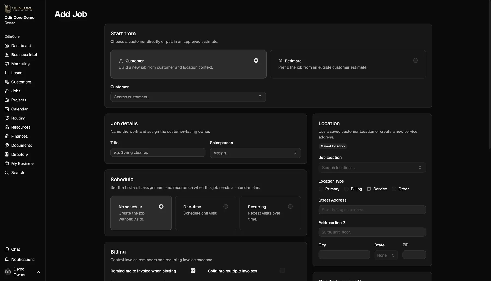Navigate to Finances
Viewport: 491px width, 281px height.
(x=19, y=136)
